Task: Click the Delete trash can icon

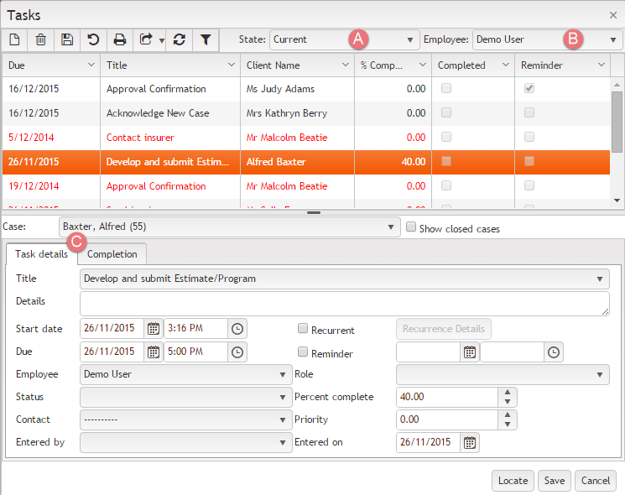Action: point(40,39)
